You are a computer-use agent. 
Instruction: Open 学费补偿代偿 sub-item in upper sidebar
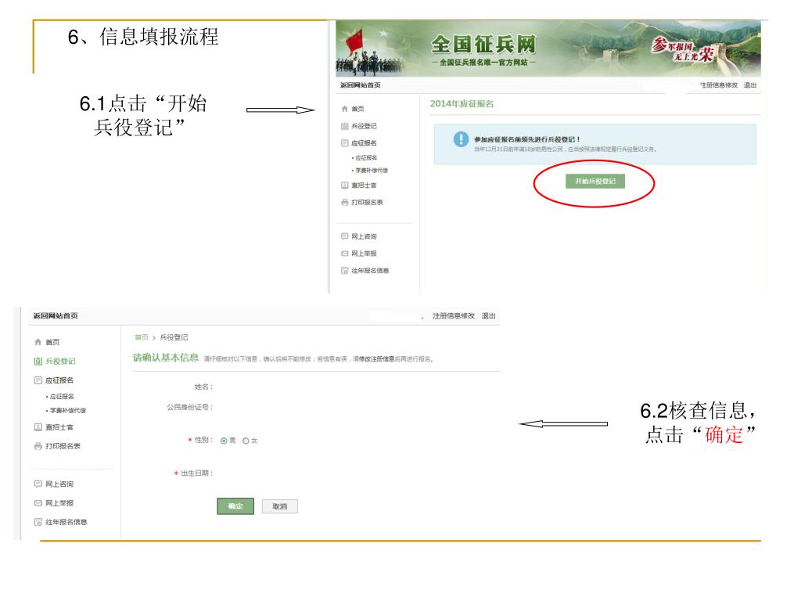click(x=372, y=170)
